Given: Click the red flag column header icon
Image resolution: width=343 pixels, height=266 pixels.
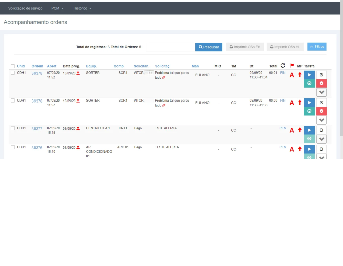Looking at the screenshot, I should pyautogui.click(x=291, y=66).
